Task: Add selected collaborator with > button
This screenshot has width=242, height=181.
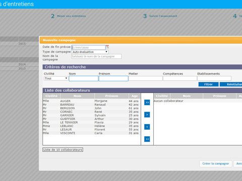Action: pyautogui.click(x=147, y=115)
